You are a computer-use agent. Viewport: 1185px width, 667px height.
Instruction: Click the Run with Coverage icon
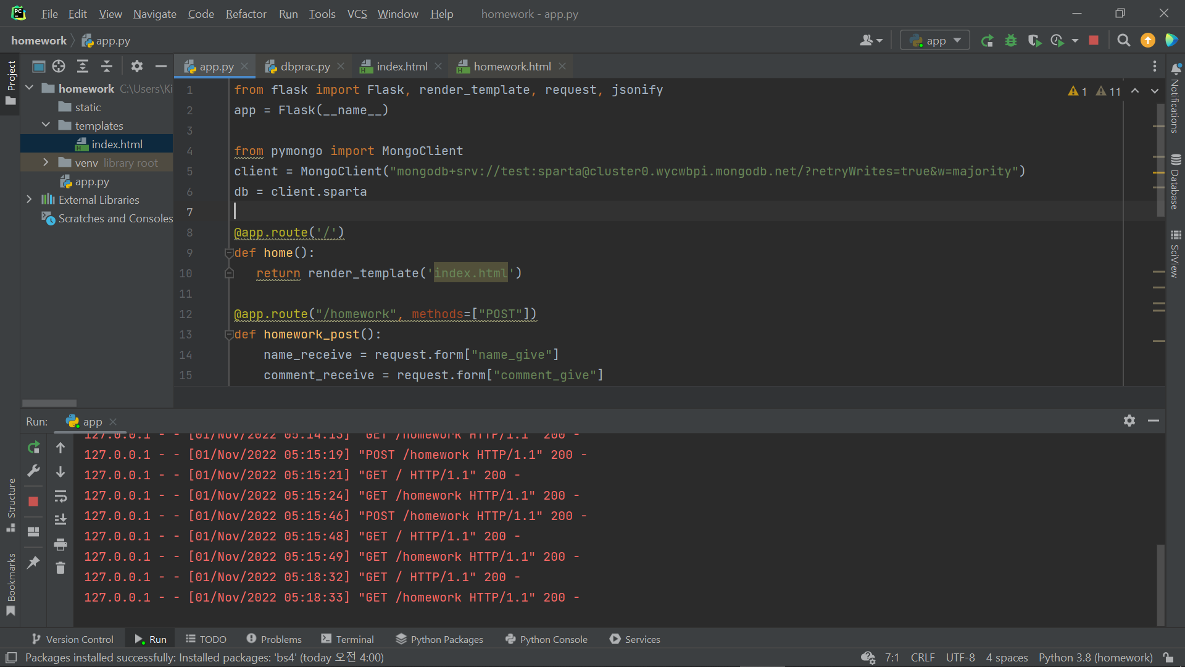click(x=1034, y=41)
